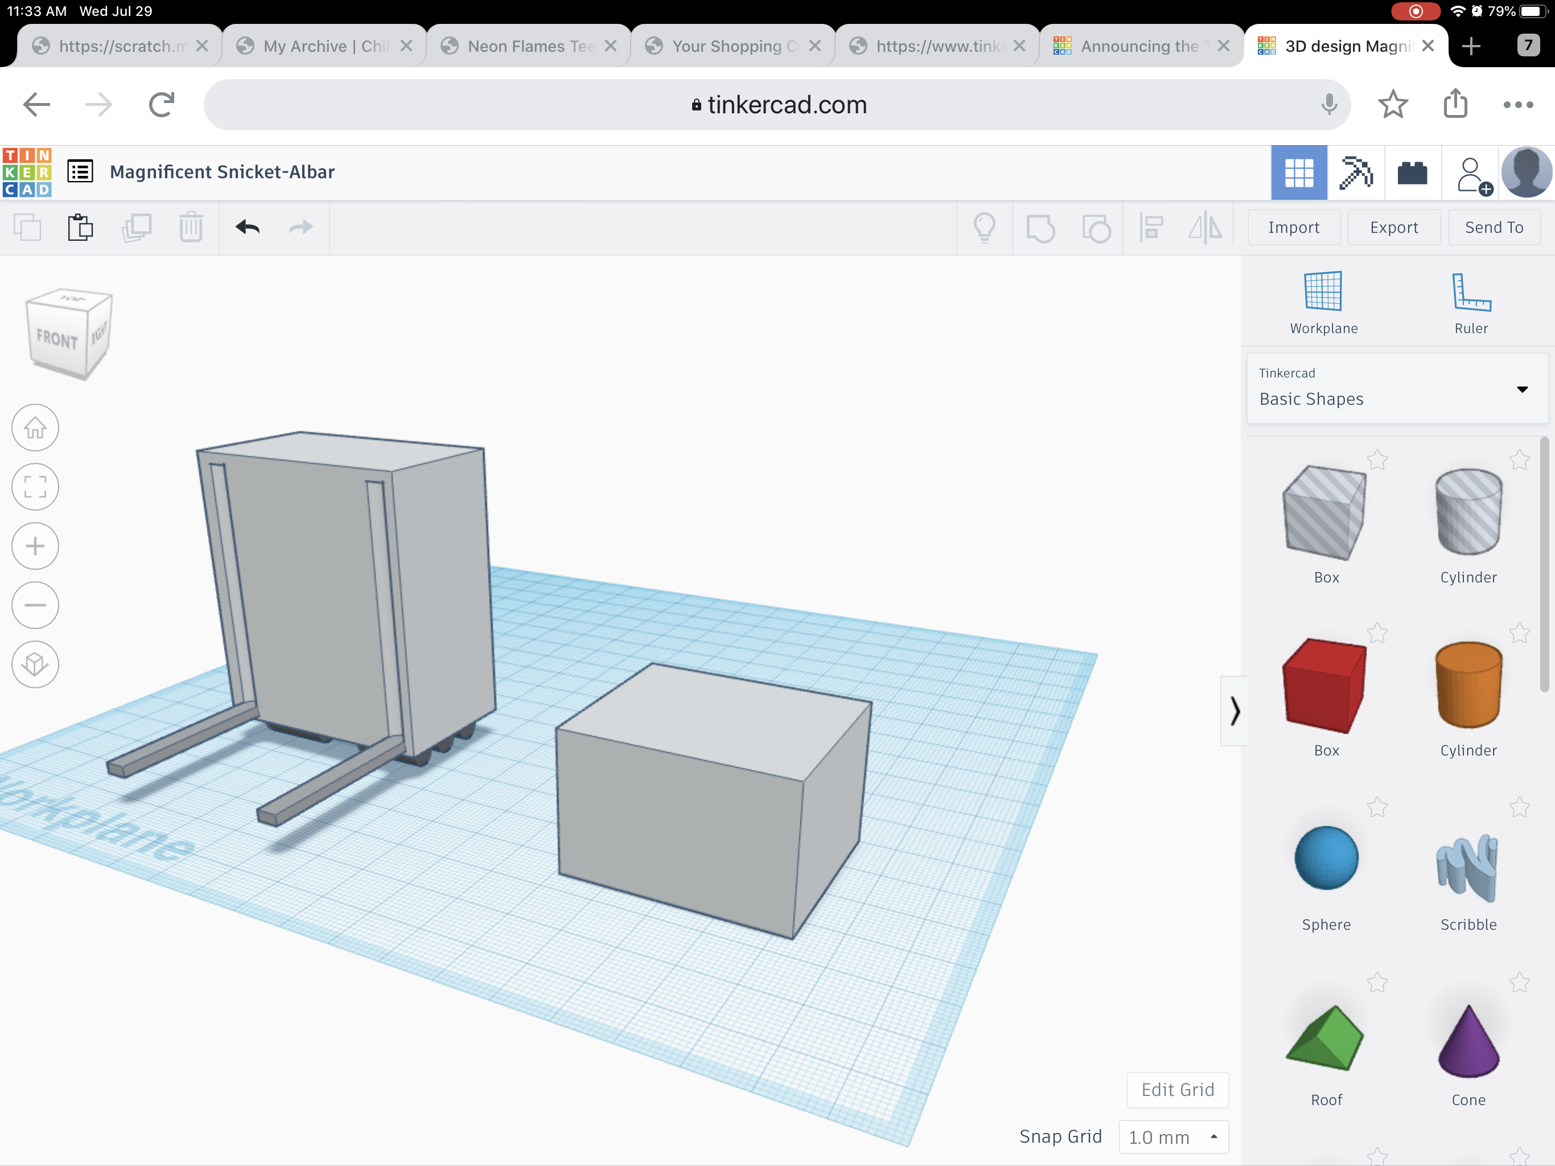Open the user profile avatar
The height and width of the screenshot is (1166, 1555).
(x=1526, y=173)
